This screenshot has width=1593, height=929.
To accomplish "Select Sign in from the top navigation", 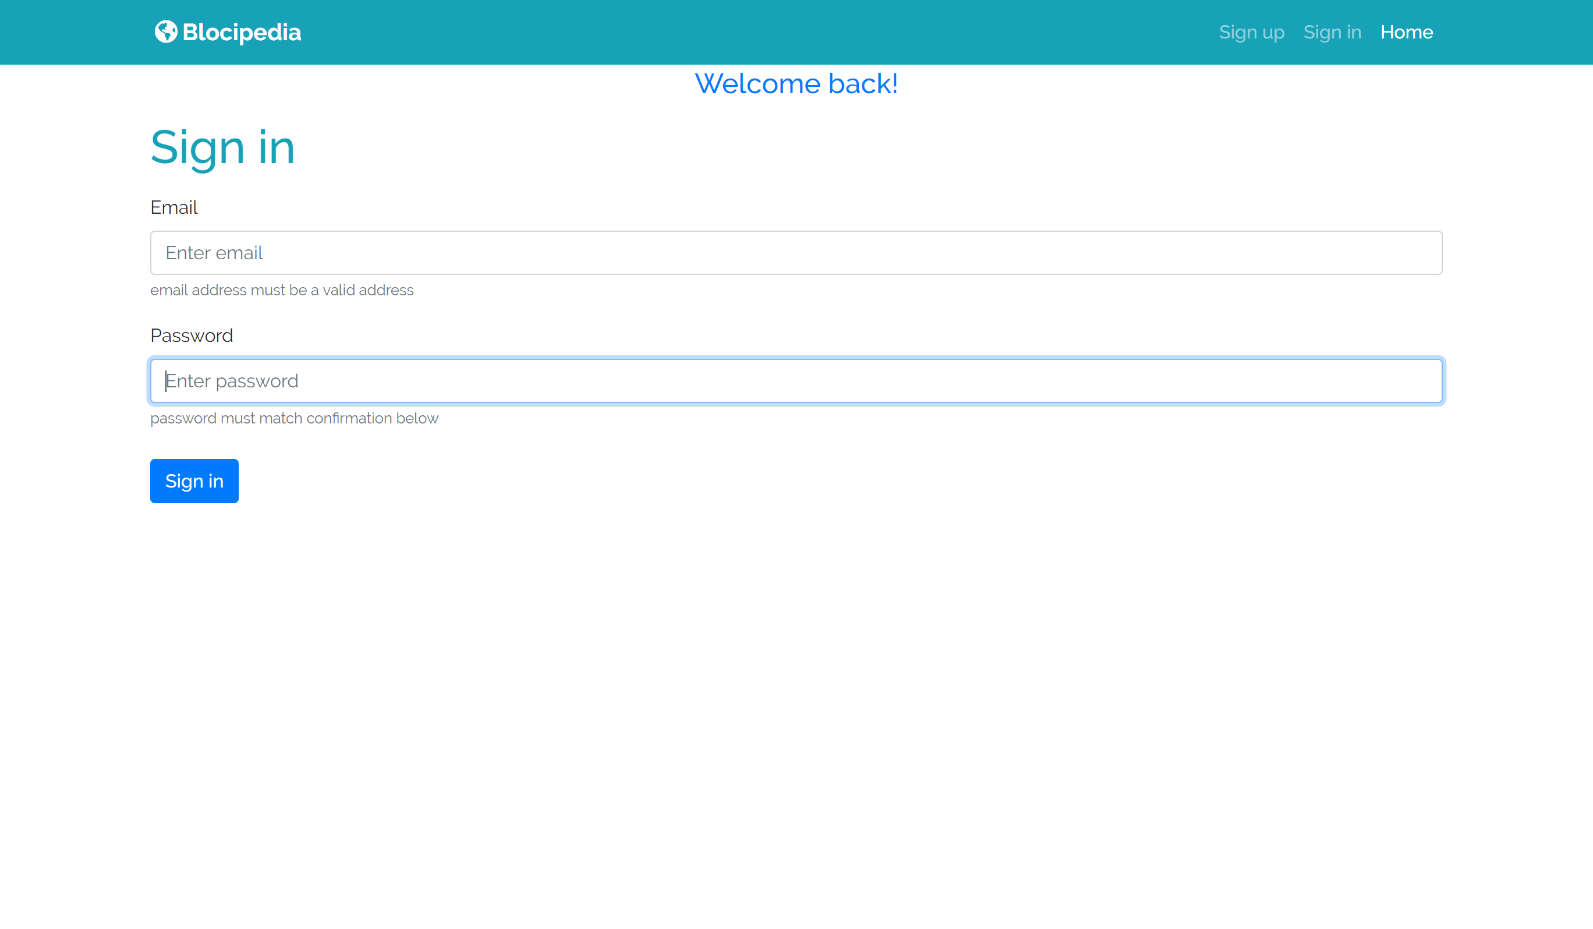I will coord(1332,31).
